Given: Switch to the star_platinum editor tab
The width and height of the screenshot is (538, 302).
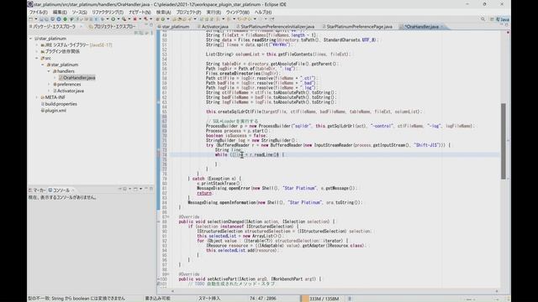Looking at the screenshot, I should coord(173,27).
